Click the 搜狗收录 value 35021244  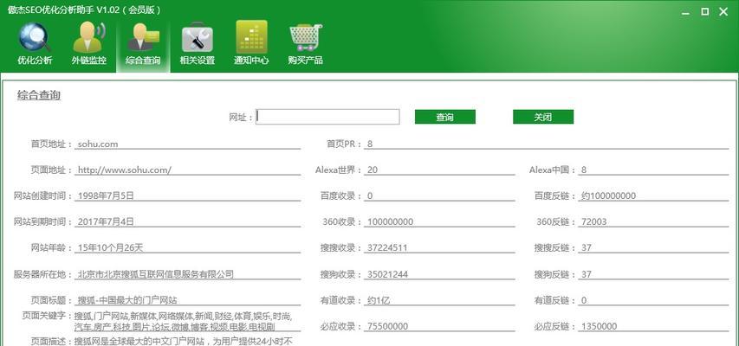coord(387,274)
